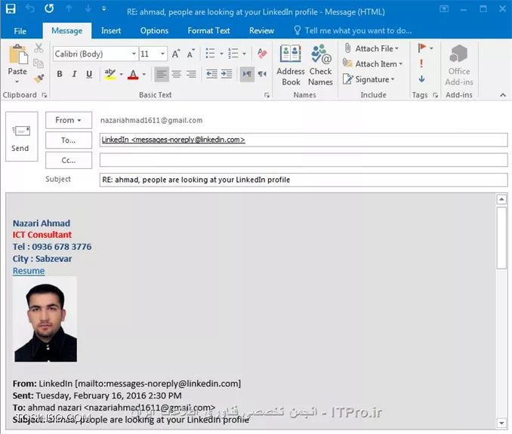Toggle Left-to-Right text direction
This screenshot has height=434, width=512.
[x=247, y=74]
